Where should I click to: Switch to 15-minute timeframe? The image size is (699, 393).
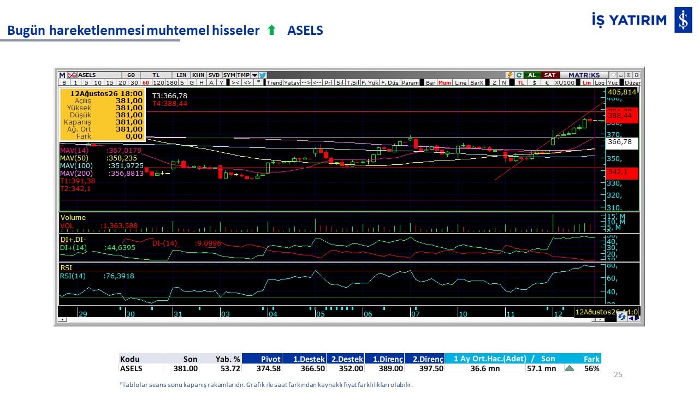pyautogui.click(x=110, y=82)
